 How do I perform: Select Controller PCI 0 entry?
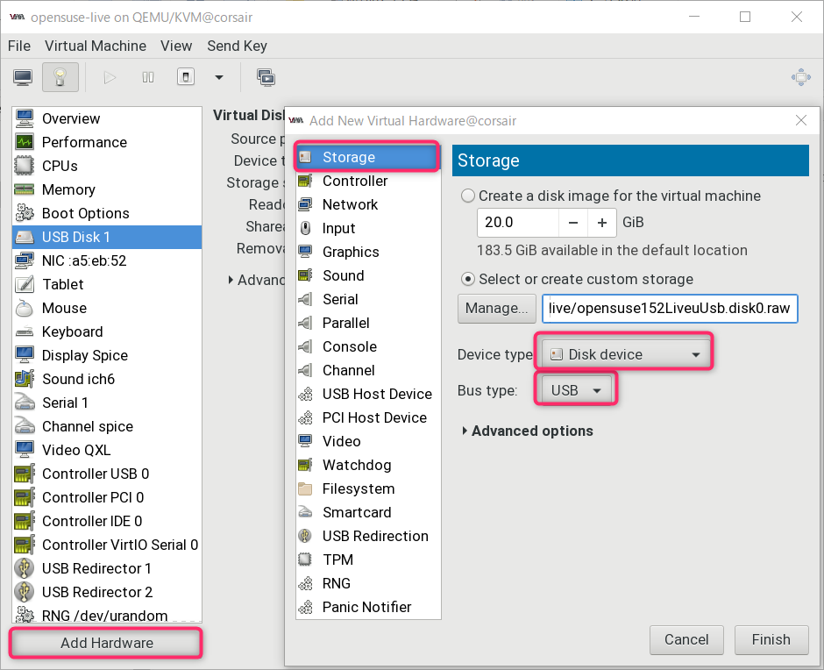[107, 497]
